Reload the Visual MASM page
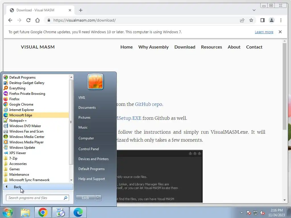291x218 pixels. click(x=28, y=20)
